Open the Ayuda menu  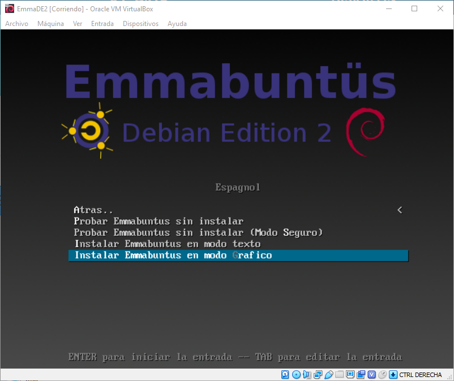coord(177,24)
